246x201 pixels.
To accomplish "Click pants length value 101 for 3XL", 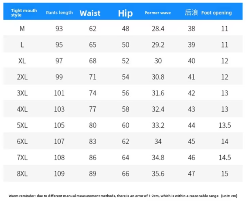I will (x=59, y=93).
